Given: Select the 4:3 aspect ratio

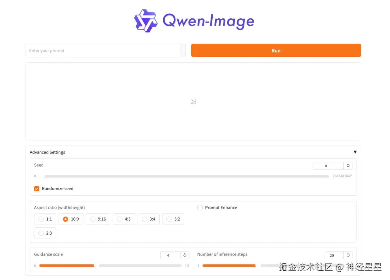Looking at the screenshot, I should click(x=123, y=219).
